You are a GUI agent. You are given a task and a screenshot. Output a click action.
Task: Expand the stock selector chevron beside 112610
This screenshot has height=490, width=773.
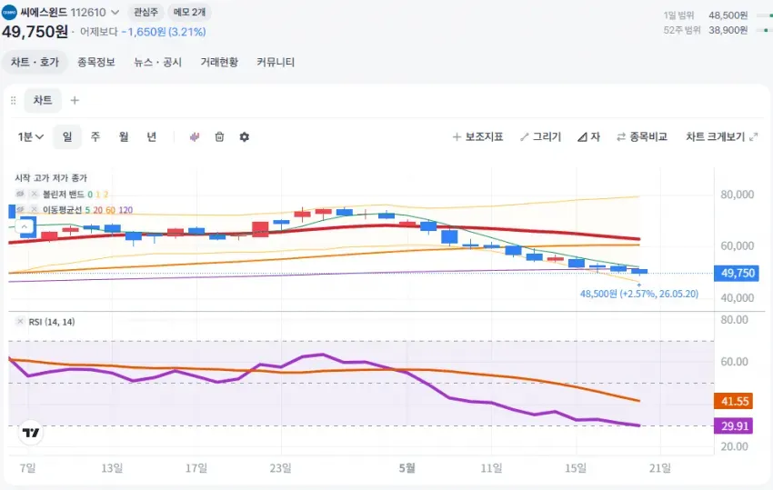pyautogui.click(x=115, y=13)
